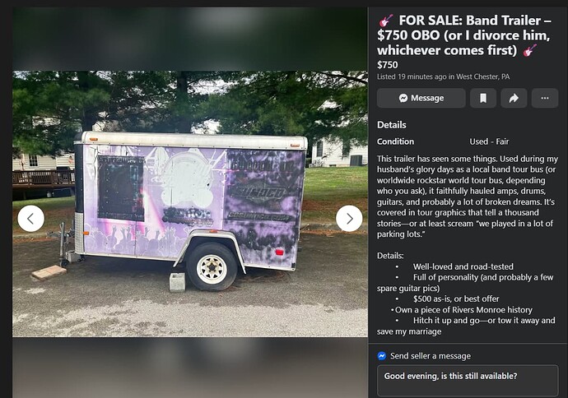Click the Message button
Screen dimensions: 568x398
click(x=421, y=98)
